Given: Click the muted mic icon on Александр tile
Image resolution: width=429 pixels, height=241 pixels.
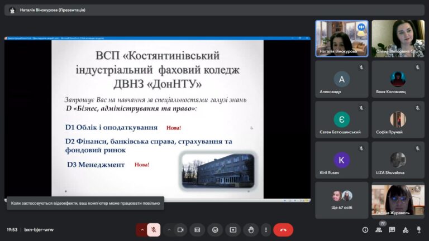Looking at the screenshot, I should (361, 68).
